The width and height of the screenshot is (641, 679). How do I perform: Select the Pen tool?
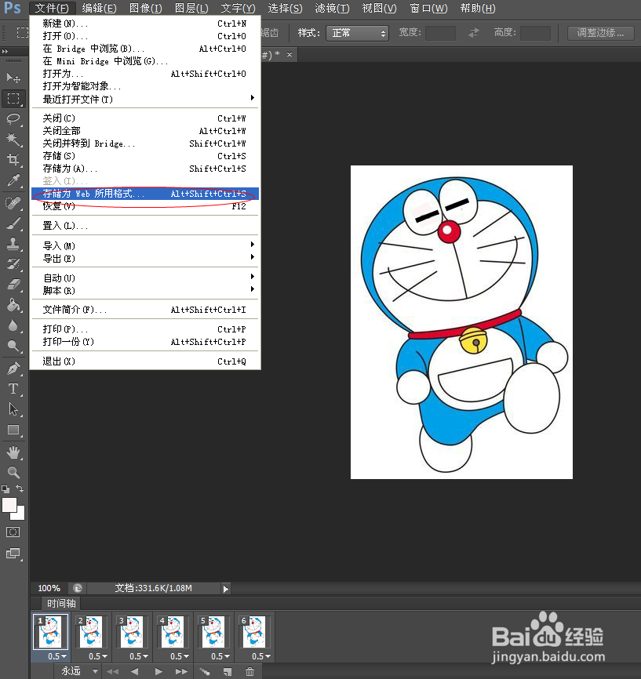click(x=13, y=369)
